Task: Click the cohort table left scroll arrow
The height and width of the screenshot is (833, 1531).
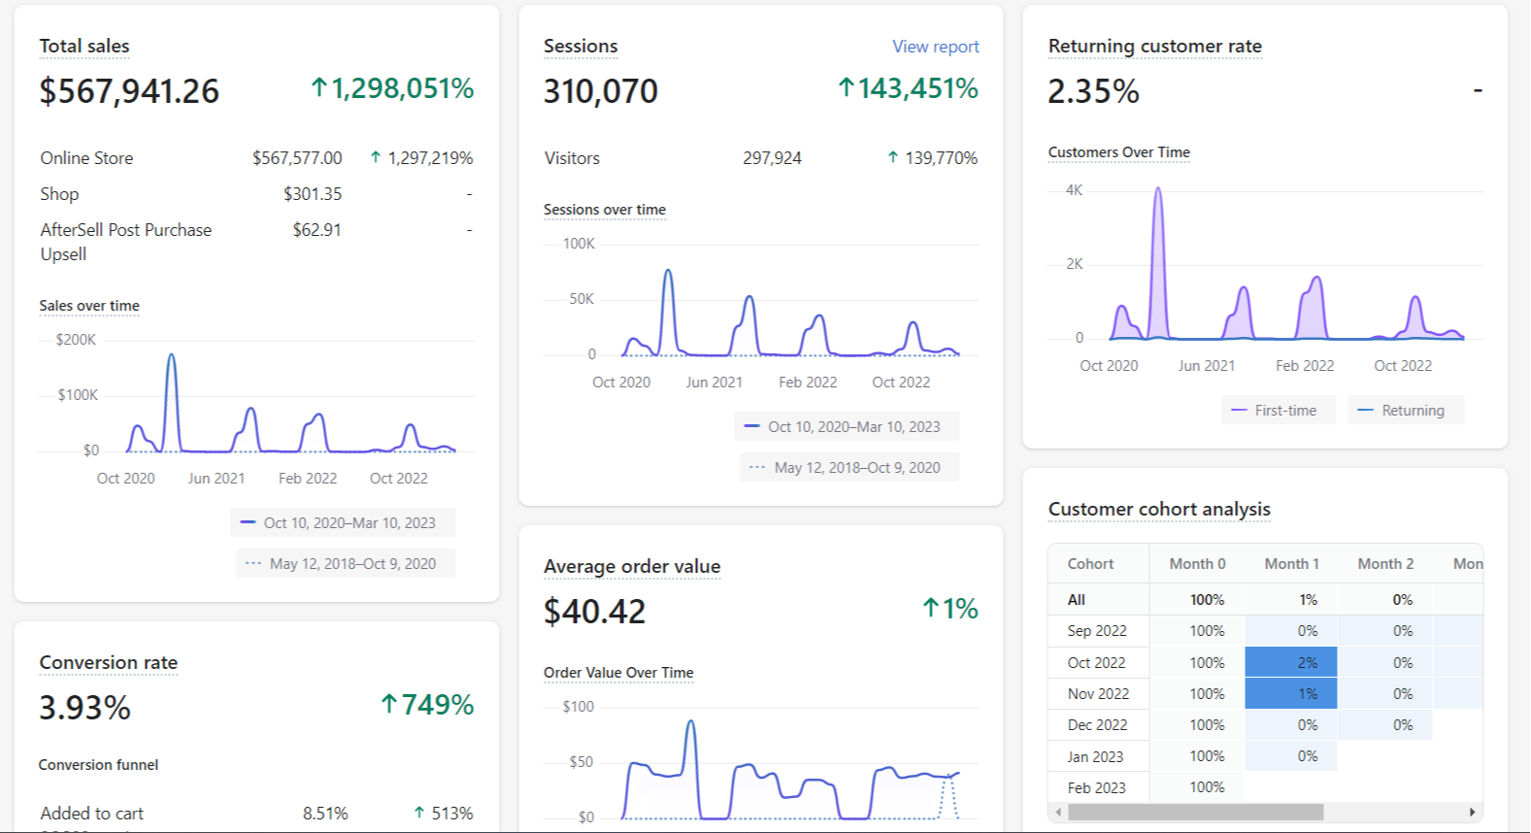Action: point(1058,812)
